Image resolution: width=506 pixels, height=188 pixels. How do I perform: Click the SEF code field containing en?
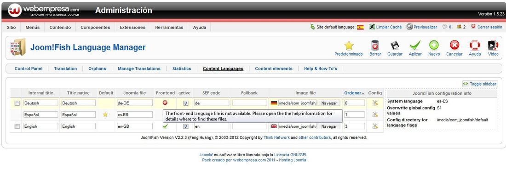click(212, 126)
